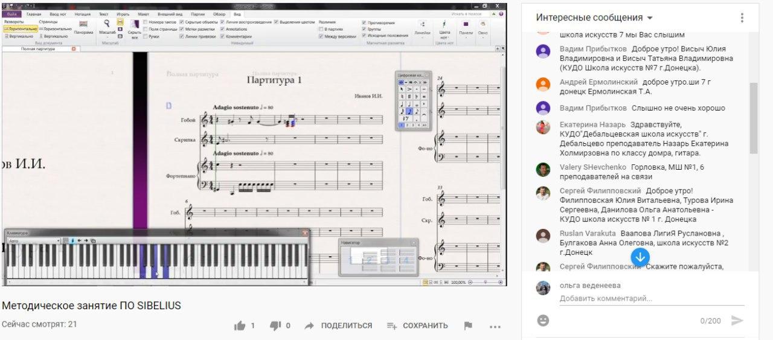Switch keypad to layout 2

408,125
